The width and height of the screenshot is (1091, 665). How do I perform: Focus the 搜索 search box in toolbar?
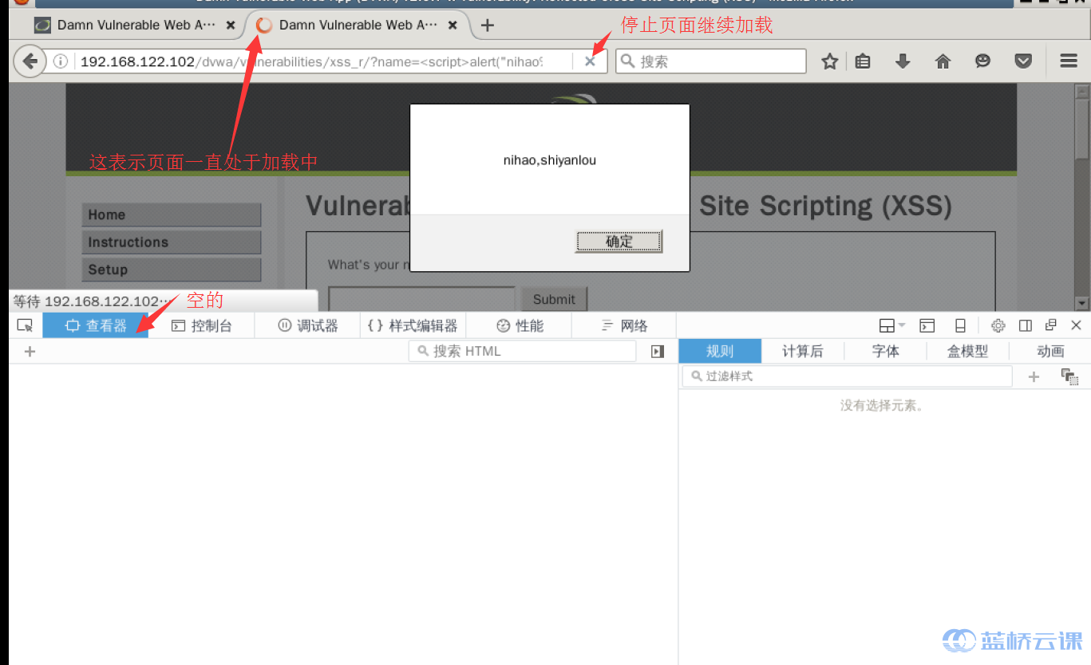(710, 61)
